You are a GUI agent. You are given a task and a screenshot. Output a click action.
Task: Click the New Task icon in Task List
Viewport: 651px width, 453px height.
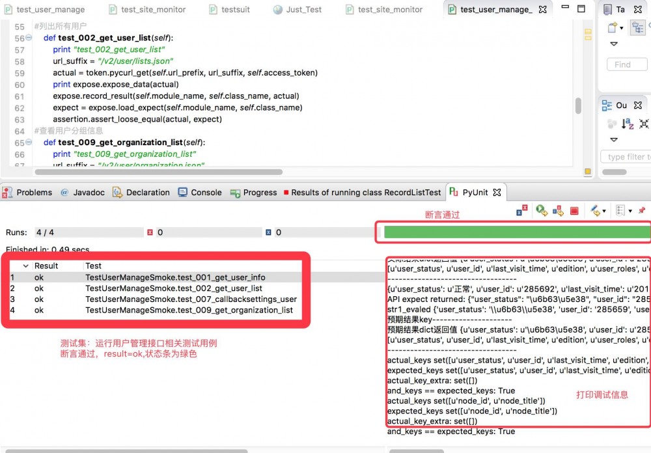(612, 28)
